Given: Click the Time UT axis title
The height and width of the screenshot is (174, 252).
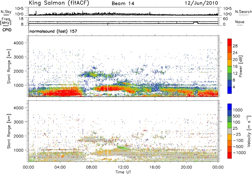Looking at the screenshot, I should point(123,172).
